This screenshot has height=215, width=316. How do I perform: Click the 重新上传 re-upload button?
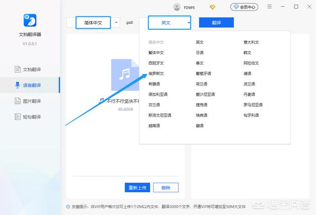click(x=137, y=187)
